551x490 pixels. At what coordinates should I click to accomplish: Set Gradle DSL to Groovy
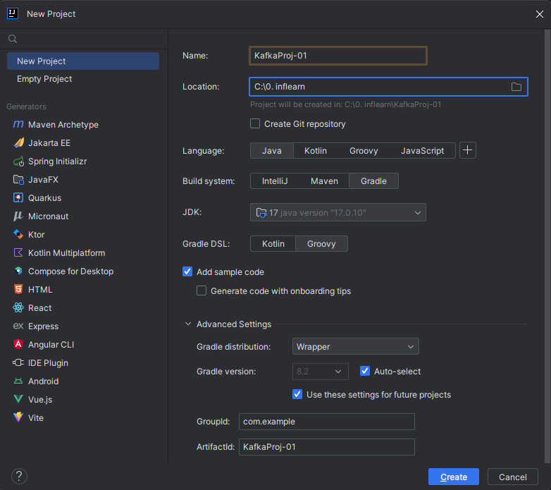tap(321, 244)
